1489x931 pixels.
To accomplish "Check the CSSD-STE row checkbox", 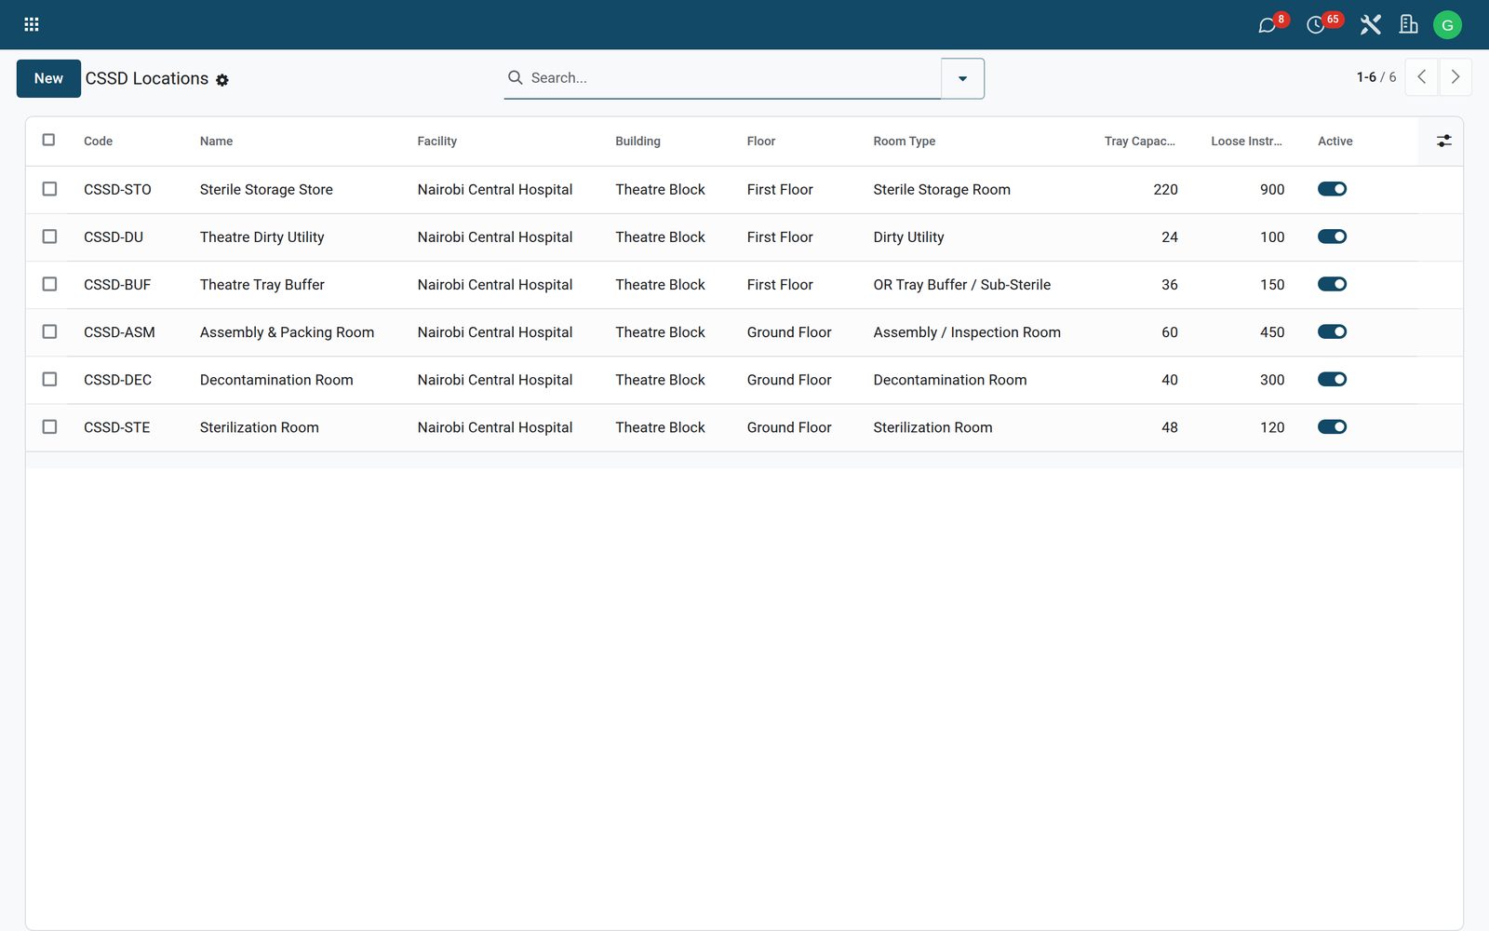I will (x=49, y=426).
